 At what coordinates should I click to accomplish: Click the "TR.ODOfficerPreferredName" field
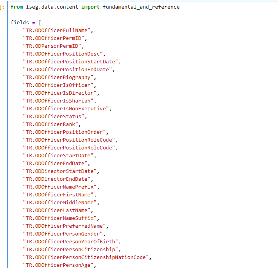(65, 226)
